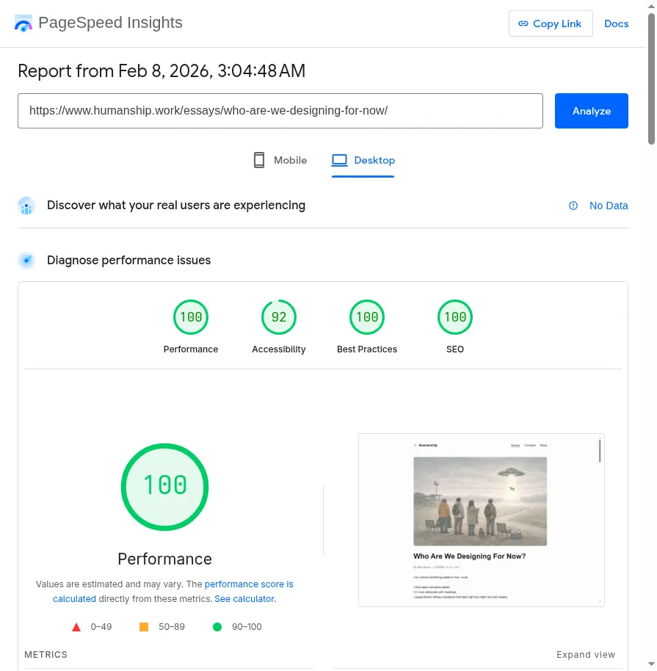Screen dimensions: 657x671
Task: Open the Docs link
Action: click(616, 23)
